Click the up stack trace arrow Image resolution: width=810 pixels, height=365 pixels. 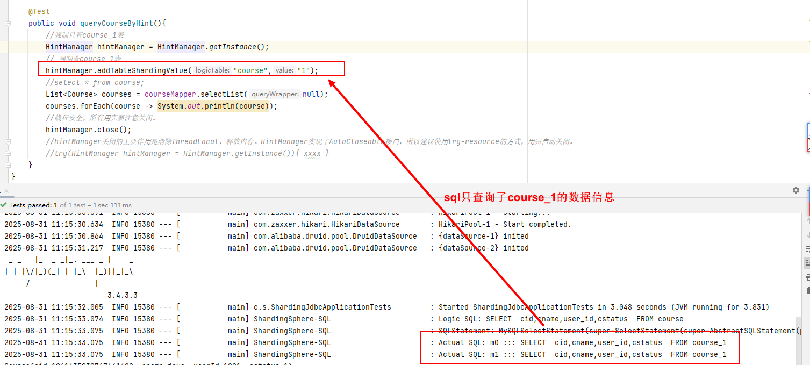pyautogui.click(x=807, y=221)
